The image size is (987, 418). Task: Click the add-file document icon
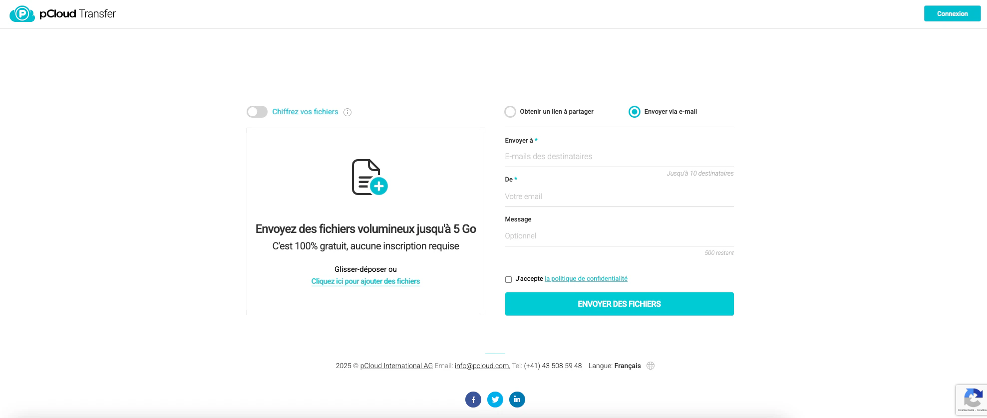pos(369,177)
